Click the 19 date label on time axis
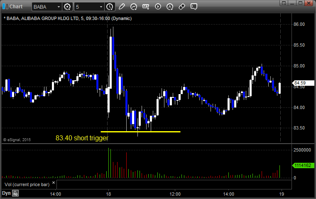The image size is (316, 199). tap(282, 194)
